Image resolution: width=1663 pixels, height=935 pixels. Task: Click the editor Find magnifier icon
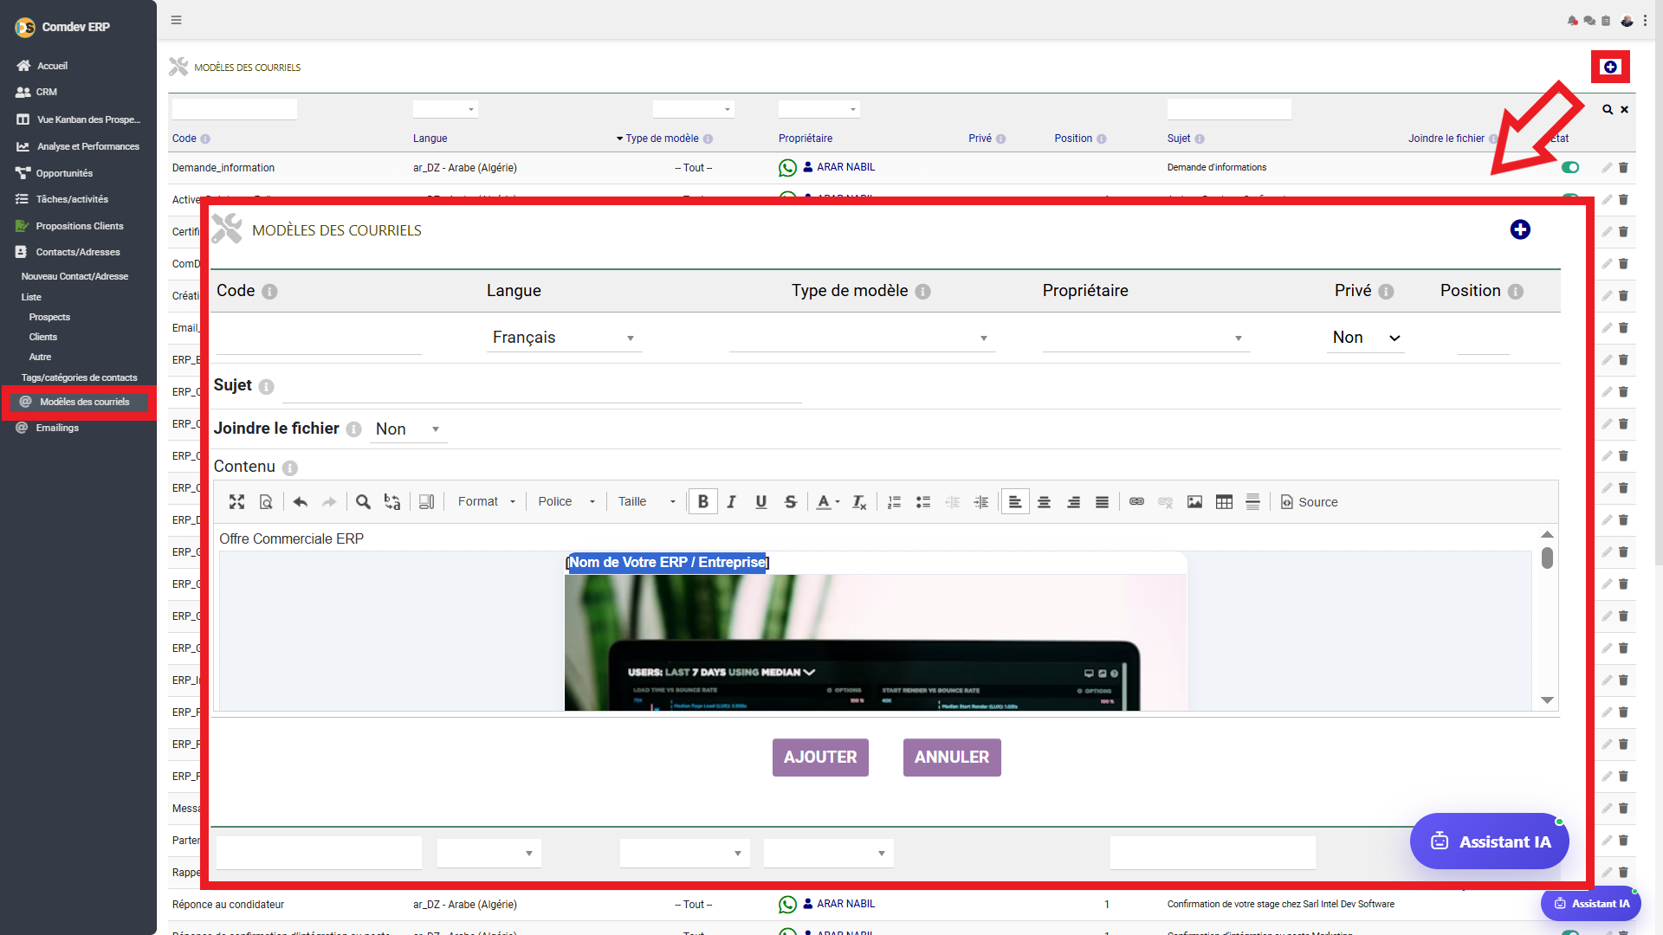click(x=363, y=502)
